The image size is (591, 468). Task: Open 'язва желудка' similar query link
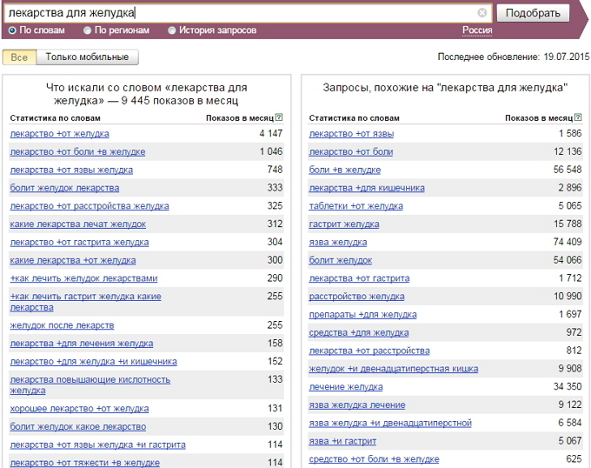point(338,242)
